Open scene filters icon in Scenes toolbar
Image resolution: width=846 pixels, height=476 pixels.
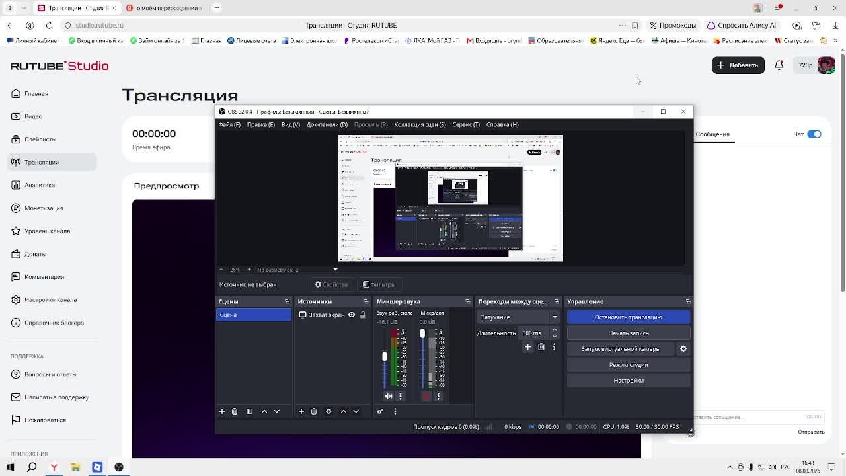point(249,411)
